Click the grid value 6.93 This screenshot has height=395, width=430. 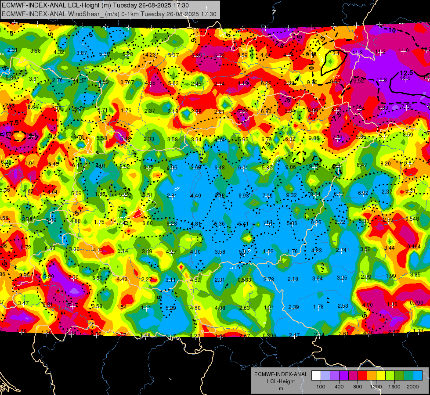[x=243, y=195]
